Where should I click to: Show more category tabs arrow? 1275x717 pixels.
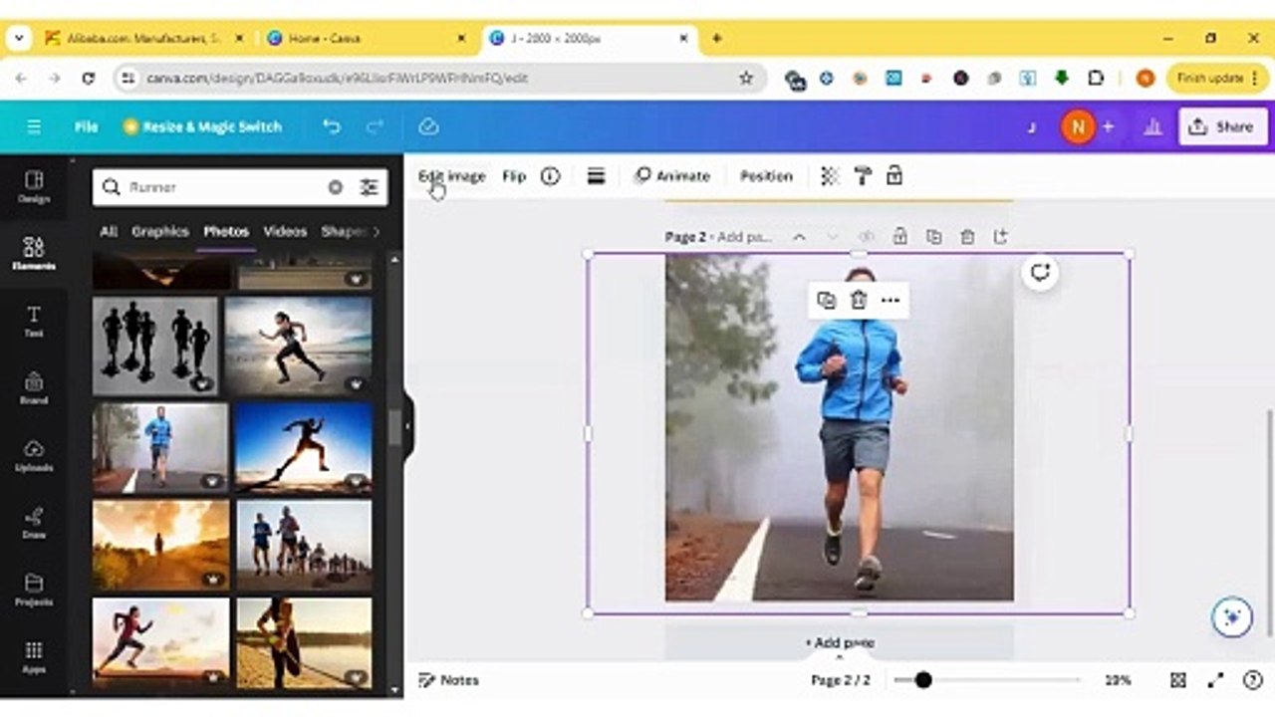(x=376, y=231)
